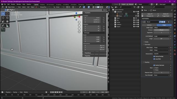Click the outliner filter funnel icon
Image resolution: width=177 pixels, height=99 pixels.
[134, 7]
